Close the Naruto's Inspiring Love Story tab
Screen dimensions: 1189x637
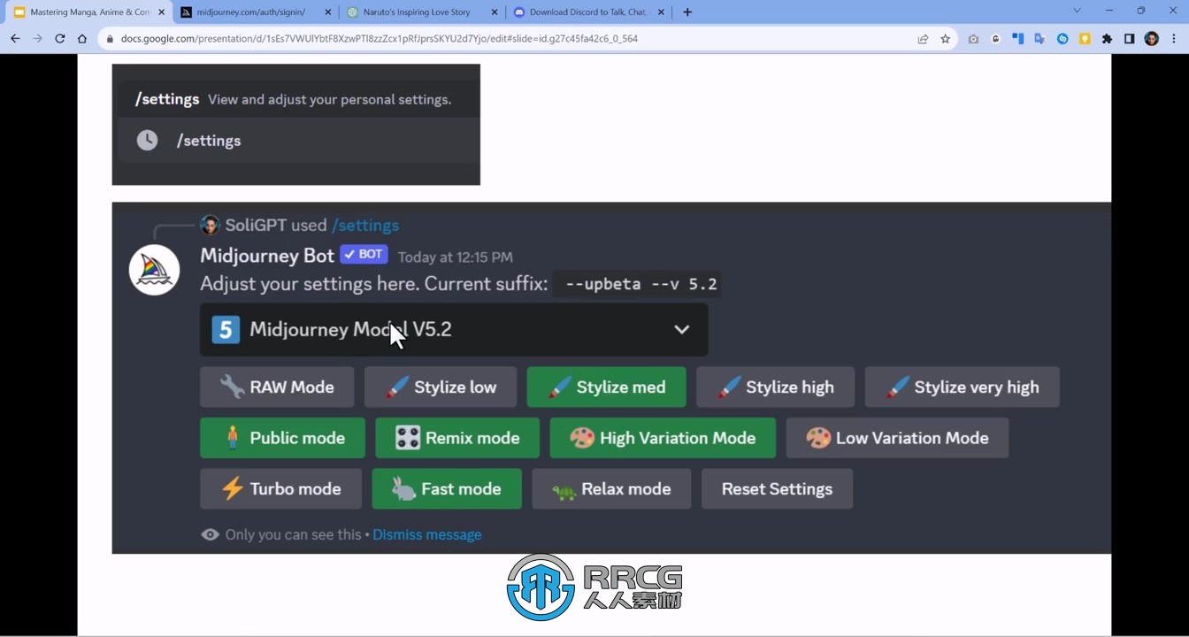495,12
